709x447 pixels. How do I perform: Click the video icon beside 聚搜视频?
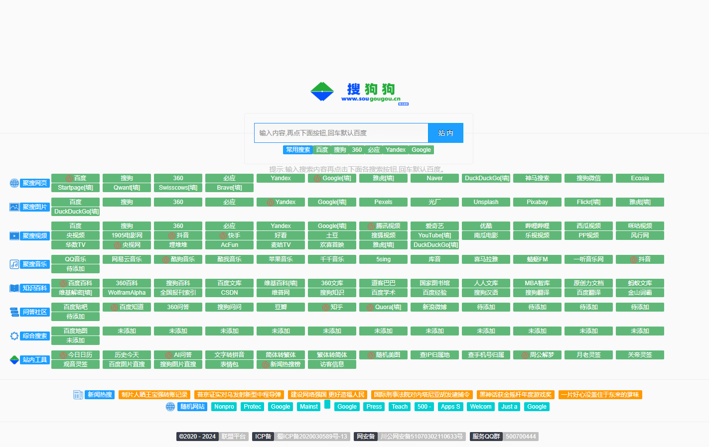point(14,236)
